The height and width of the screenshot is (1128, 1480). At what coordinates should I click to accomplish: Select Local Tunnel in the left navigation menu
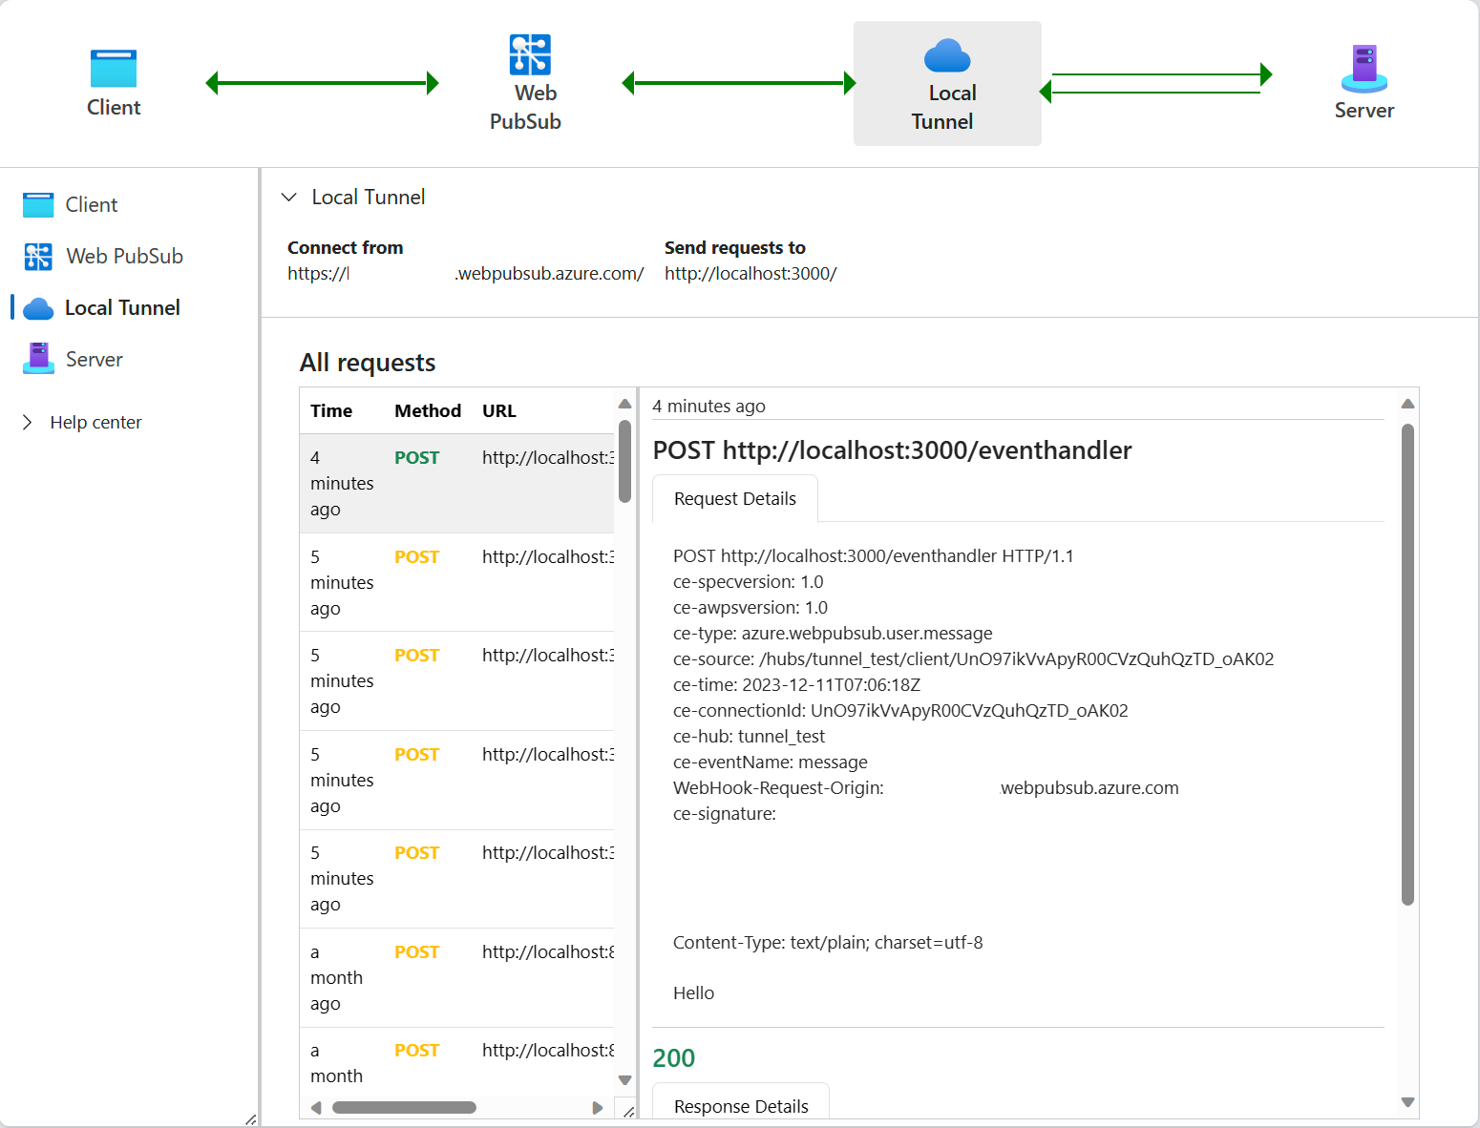pos(122,307)
